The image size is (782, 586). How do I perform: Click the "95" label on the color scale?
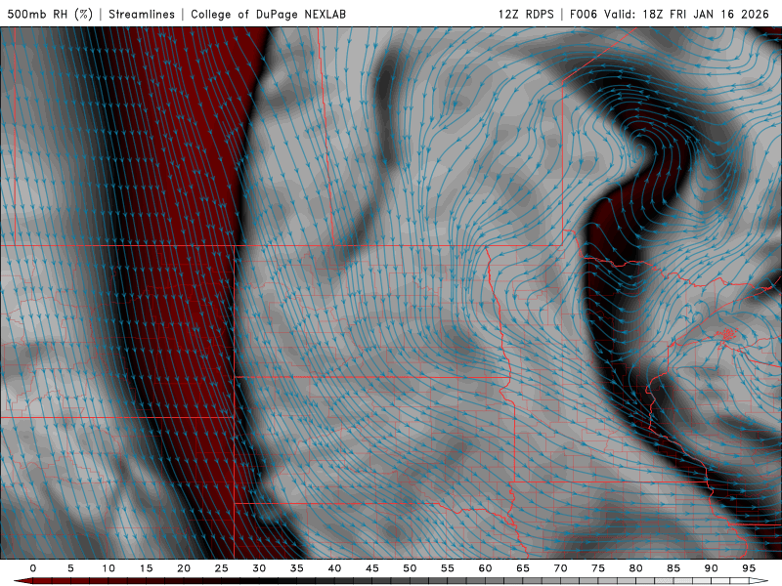(749, 568)
